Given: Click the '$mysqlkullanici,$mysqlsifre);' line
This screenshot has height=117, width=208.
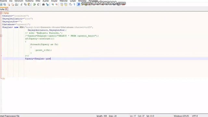Looking at the screenshot, I should pos(47,30).
